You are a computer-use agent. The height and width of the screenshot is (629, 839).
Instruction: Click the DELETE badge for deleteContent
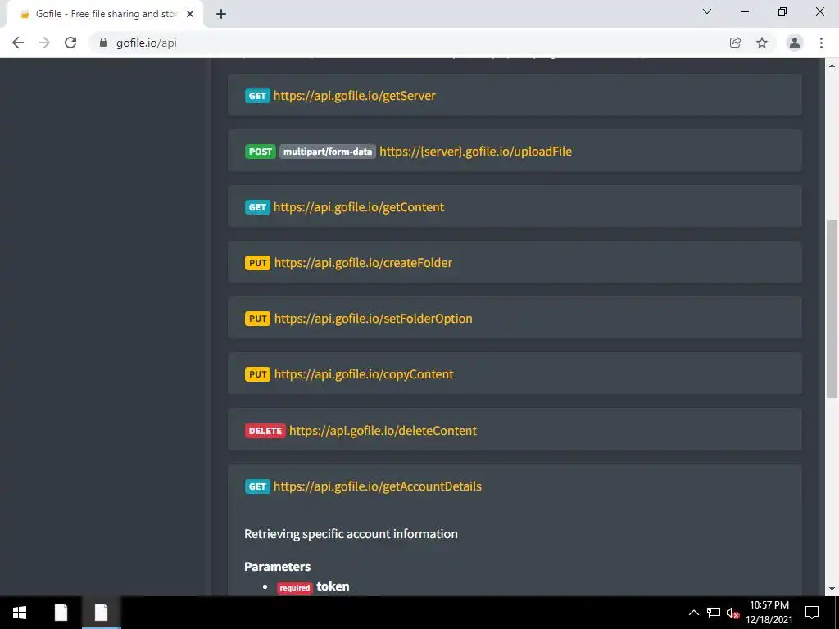265,431
